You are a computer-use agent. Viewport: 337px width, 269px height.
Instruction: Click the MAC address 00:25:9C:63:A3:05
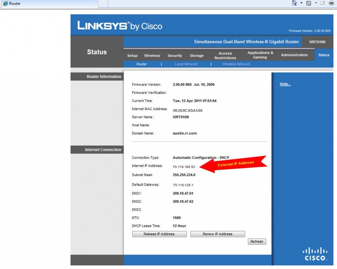(188, 111)
